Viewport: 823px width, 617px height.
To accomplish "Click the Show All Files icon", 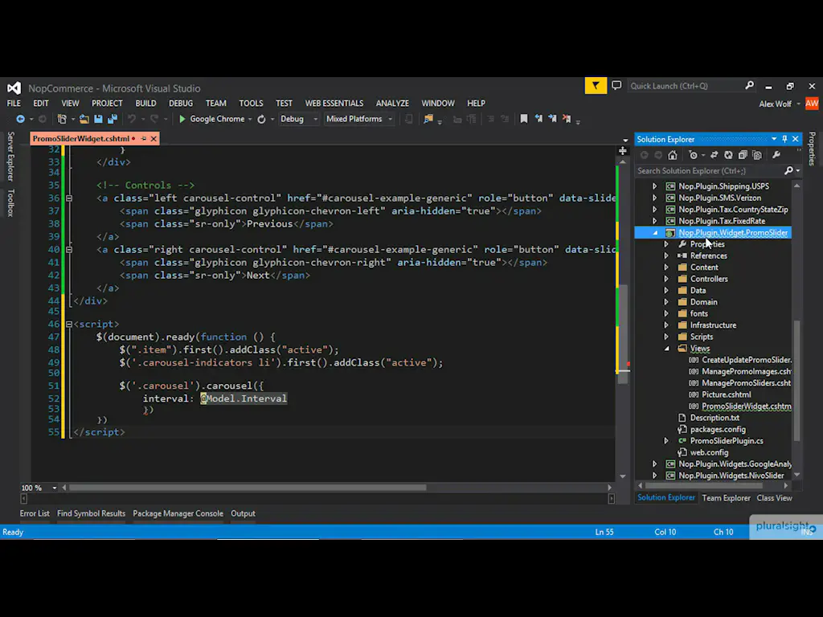I will pos(757,155).
